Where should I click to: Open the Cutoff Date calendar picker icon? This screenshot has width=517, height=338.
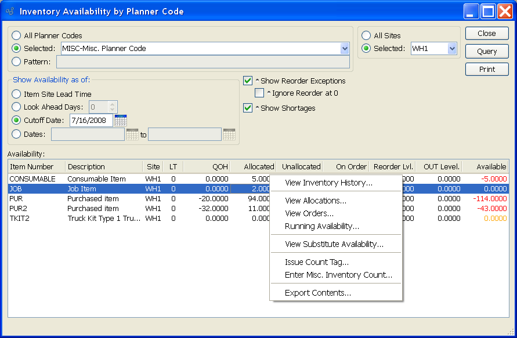coord(121,121)
